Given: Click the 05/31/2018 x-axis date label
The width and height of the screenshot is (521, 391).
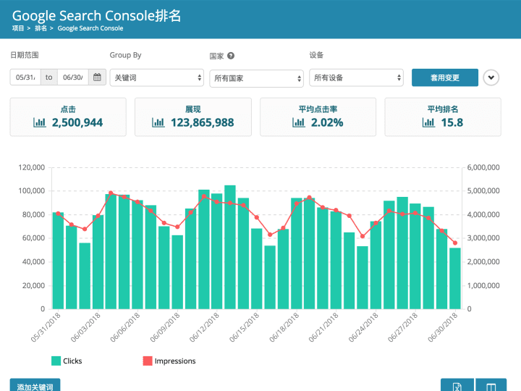Looking at the screenshot, I should (x=46, y=327).
